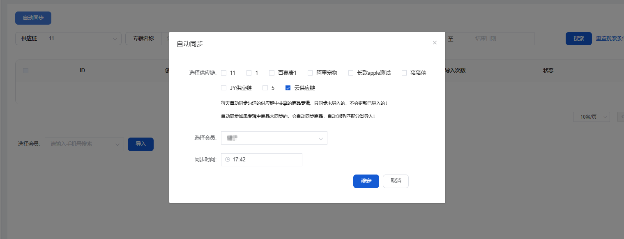Close the 自动同步 dialog with X icon
The height and width of the screenshot is (239, 624).
coord(435,43)
